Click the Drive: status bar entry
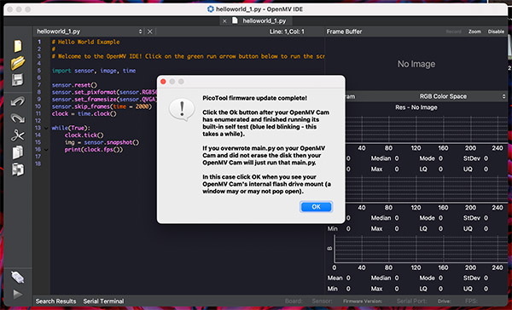 coord(444,301)
